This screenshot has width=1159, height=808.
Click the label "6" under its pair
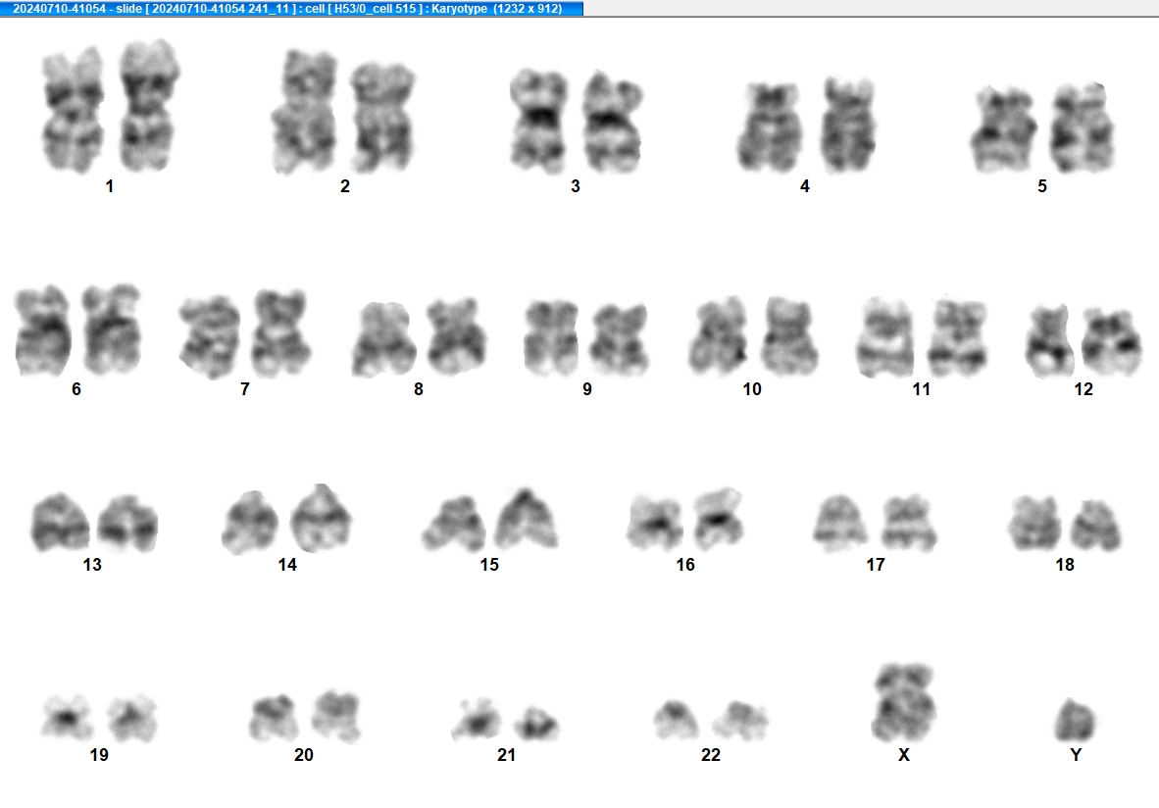(x=76, y=389)
